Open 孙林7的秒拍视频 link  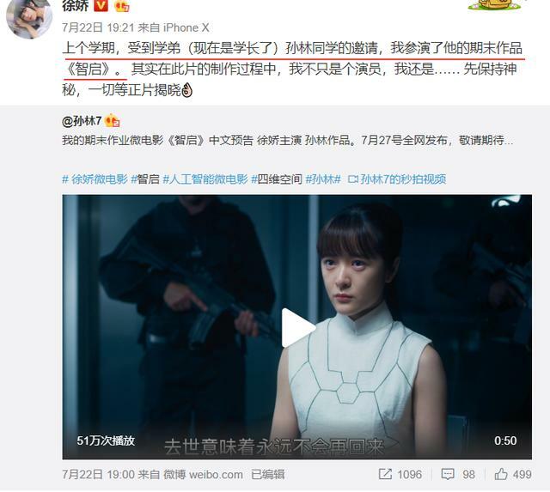coord(403,179)
